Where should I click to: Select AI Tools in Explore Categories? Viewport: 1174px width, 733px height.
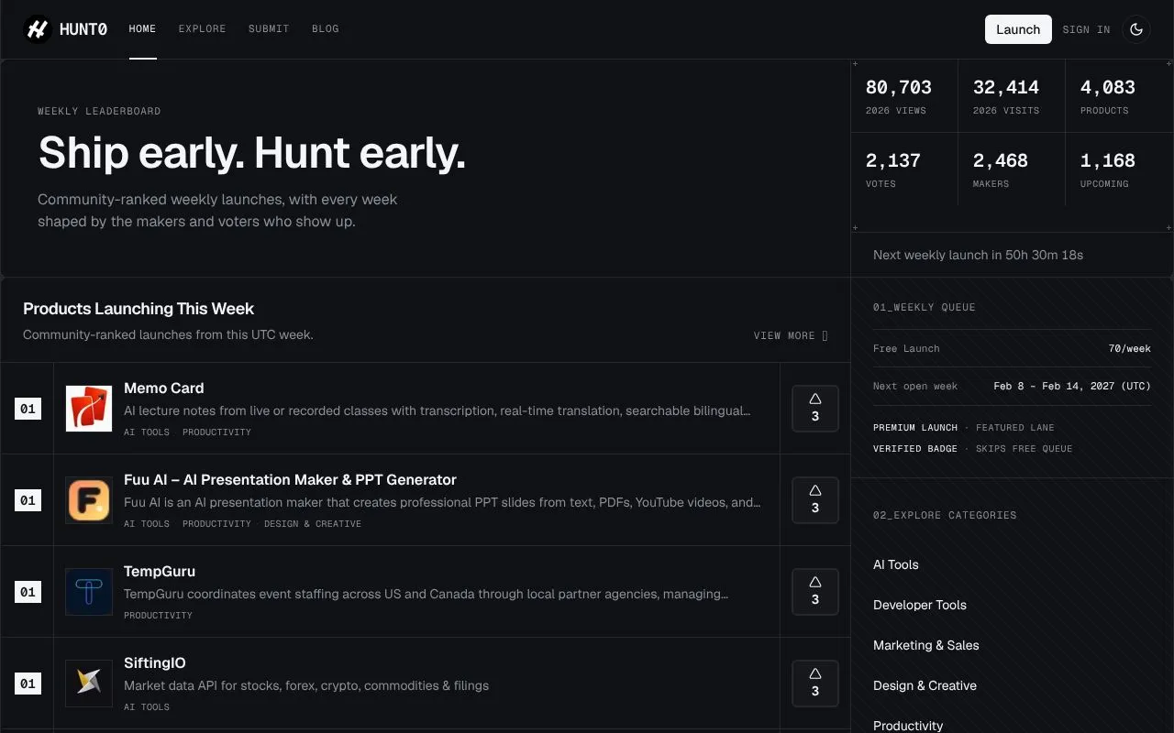896,564
